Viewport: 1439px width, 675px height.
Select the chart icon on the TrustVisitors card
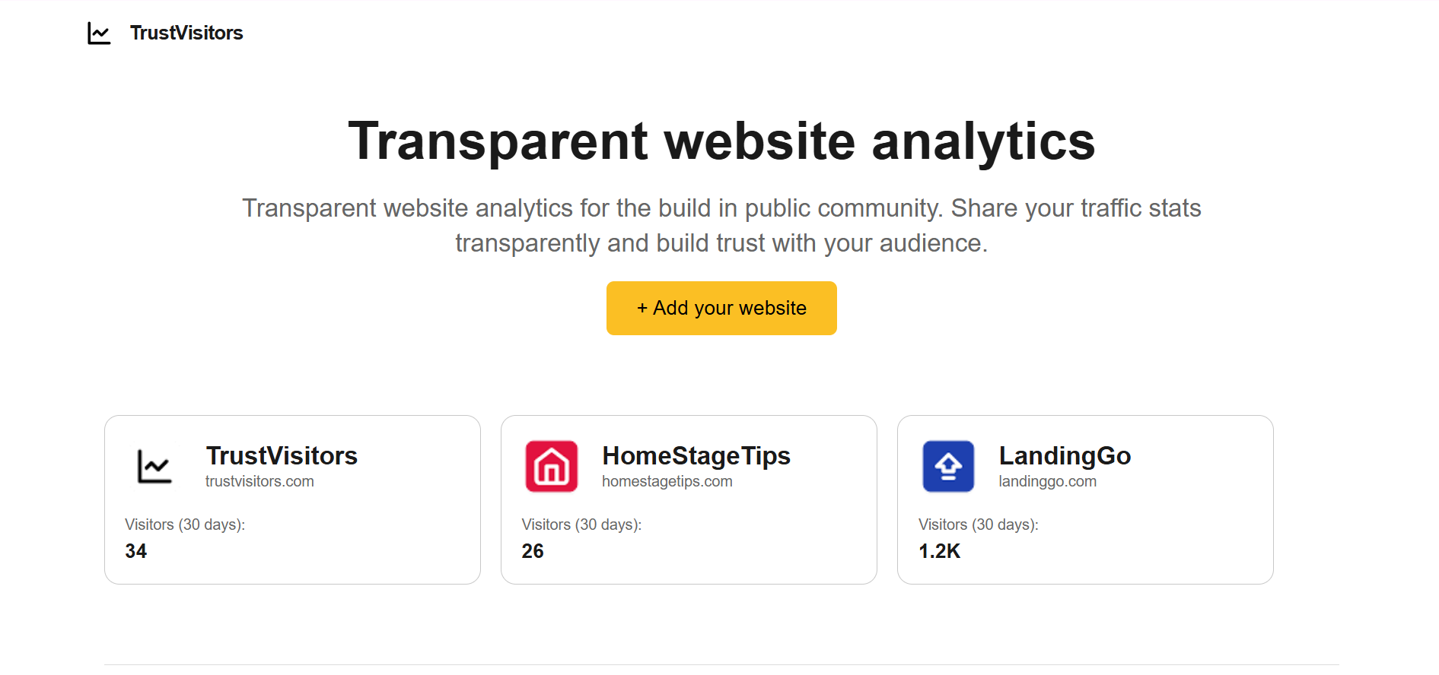point(154,466)
